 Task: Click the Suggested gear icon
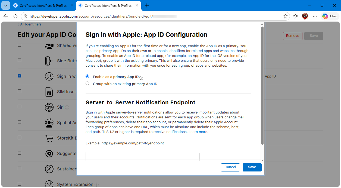49,154
